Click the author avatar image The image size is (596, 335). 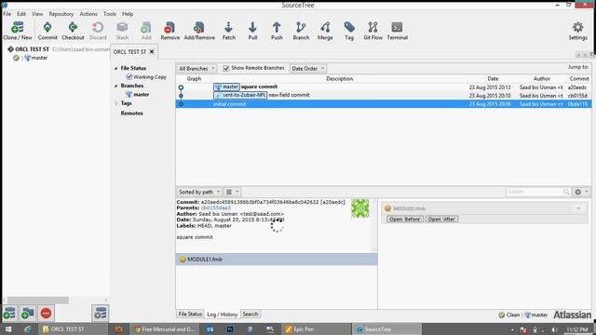(x=360, y=208)
